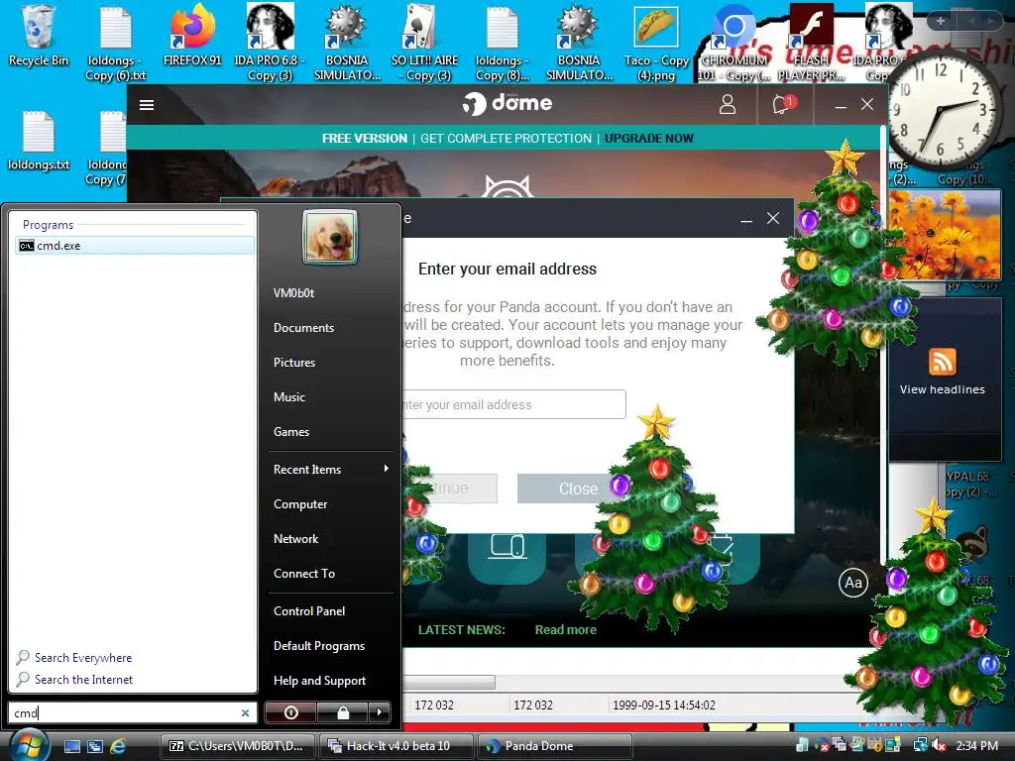The image size is (1015, 761).
Task: Click View headlines in the feed gadget
Action: (942, 389)
